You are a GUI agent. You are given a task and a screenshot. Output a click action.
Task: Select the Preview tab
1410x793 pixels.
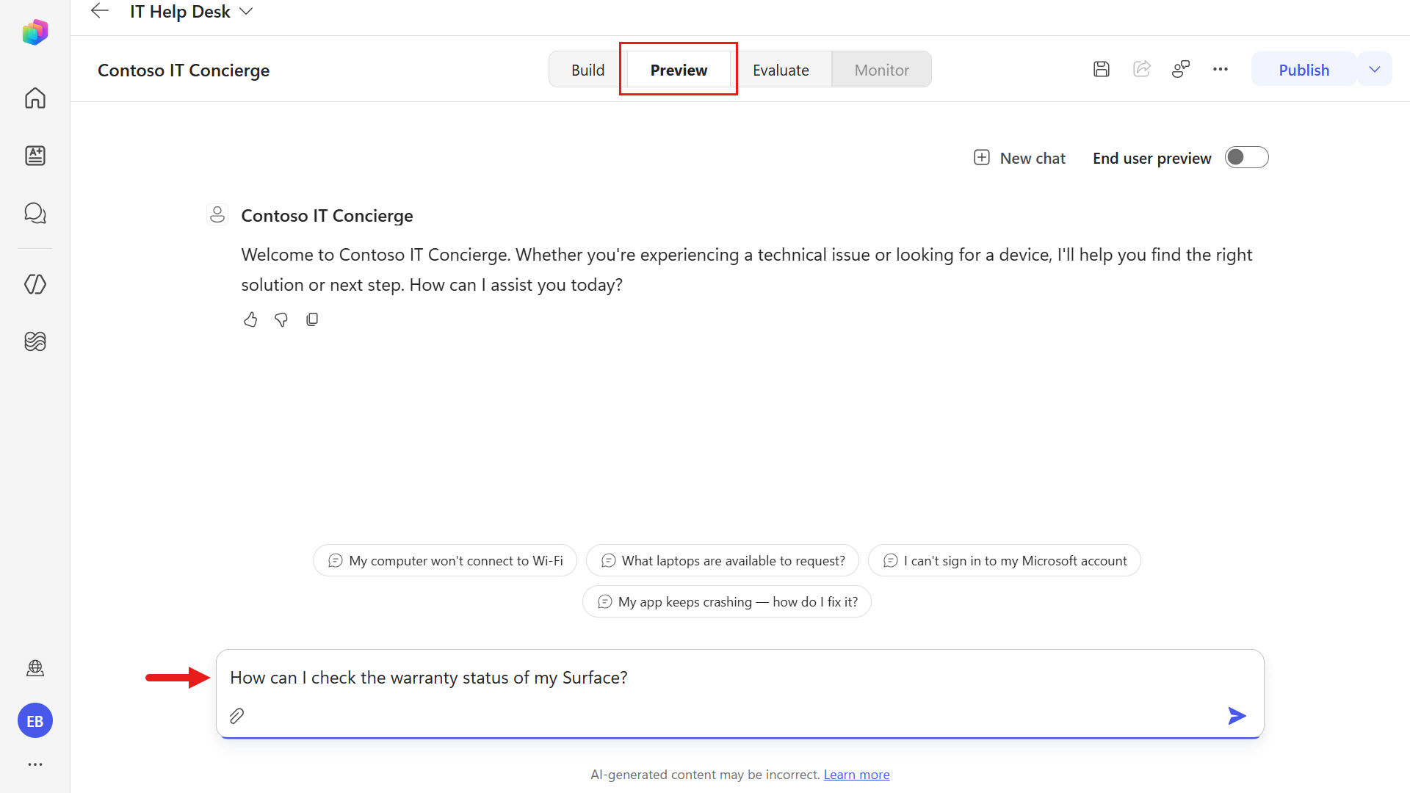679,70
